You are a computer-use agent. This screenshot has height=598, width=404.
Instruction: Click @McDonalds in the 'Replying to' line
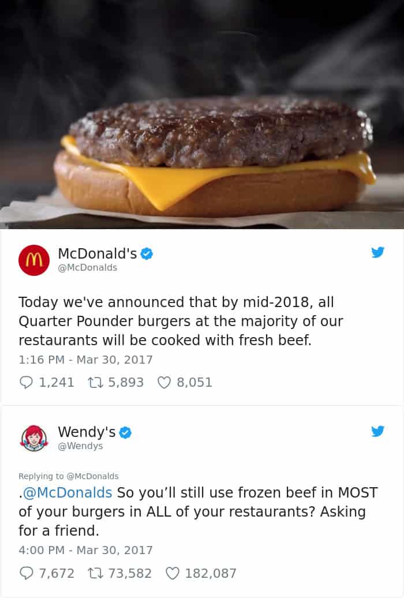(93, 476)
